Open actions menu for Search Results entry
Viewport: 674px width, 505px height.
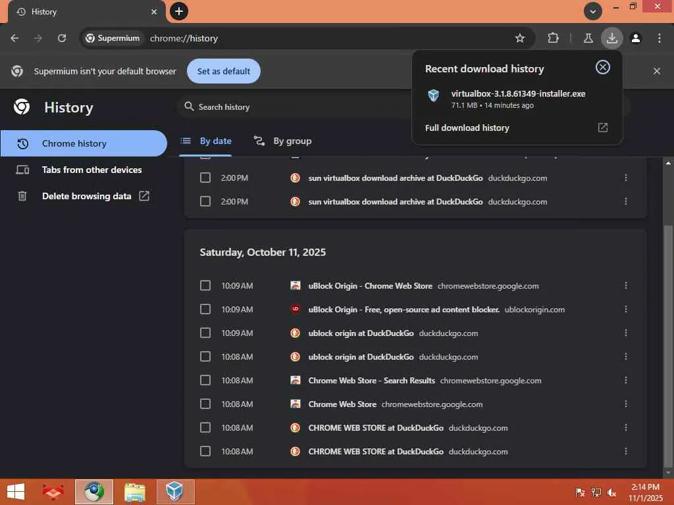pyautogui.click(x=625, y=379)
